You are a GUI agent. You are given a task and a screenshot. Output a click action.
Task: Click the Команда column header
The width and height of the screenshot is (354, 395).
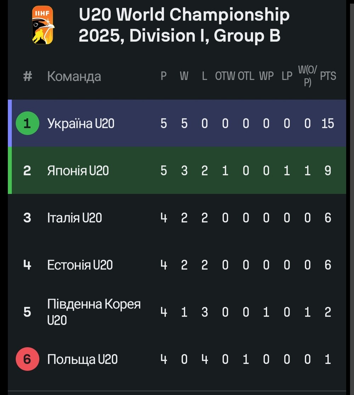click(74, 76)
